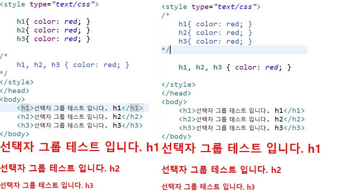Click the commented-out grouped h1, h2, h3 rule
This screenshot has width=352, height=195.
[73, 65]
